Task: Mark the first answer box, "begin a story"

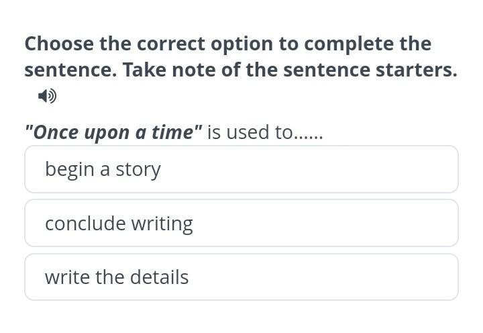Action: (241, 169)
